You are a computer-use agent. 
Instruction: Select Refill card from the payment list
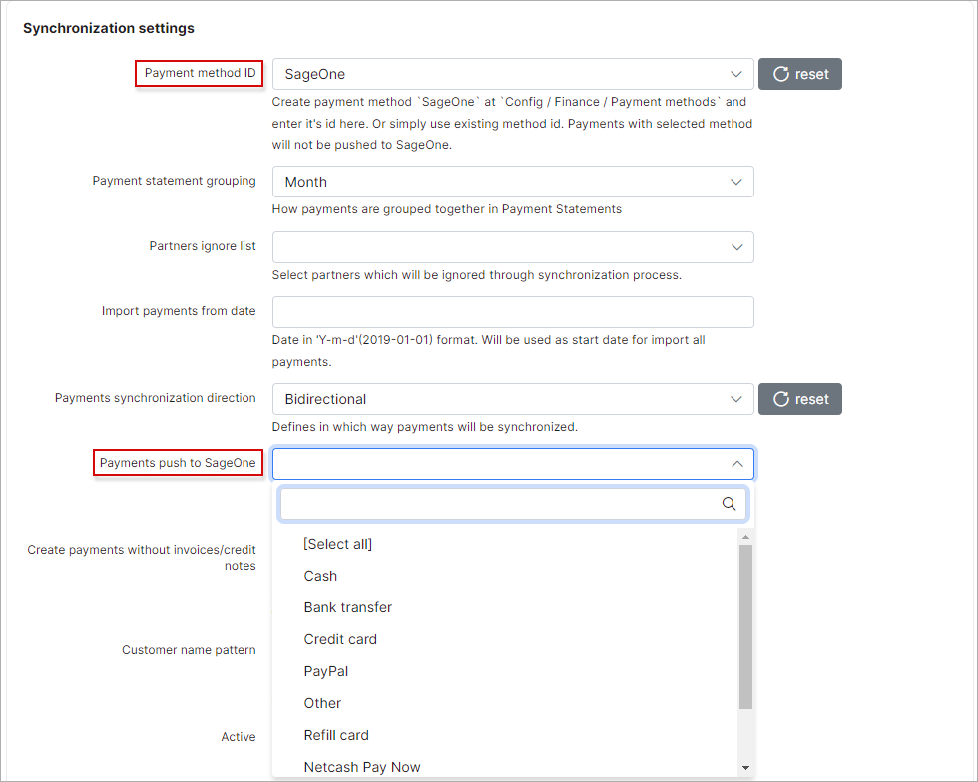pyautogui.click(x=336, y=735)
